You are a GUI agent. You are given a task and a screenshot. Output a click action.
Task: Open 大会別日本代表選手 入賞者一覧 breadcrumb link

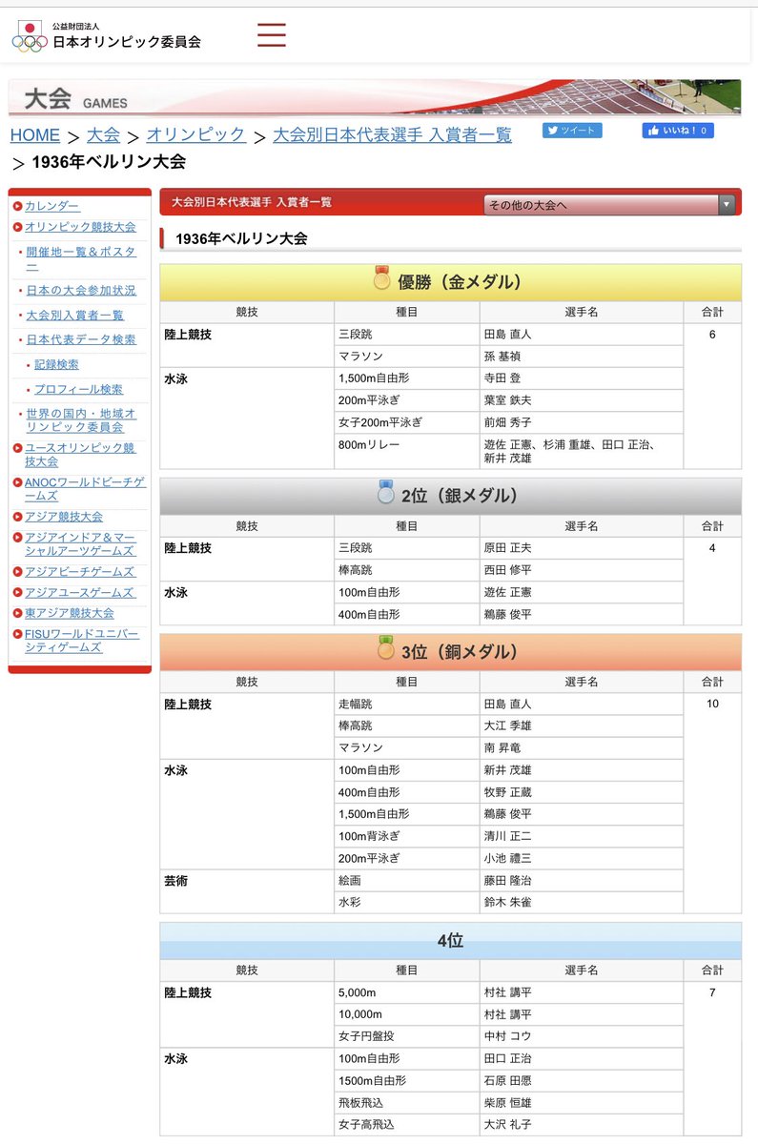392,135
